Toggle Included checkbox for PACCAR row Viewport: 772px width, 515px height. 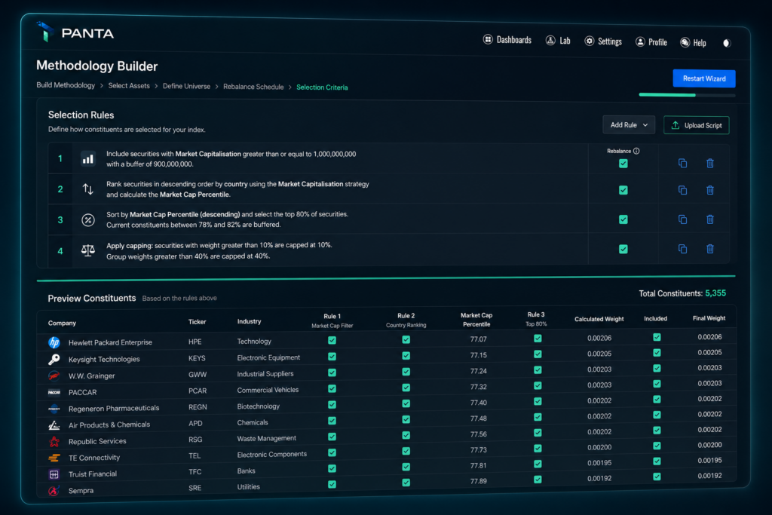657,384
